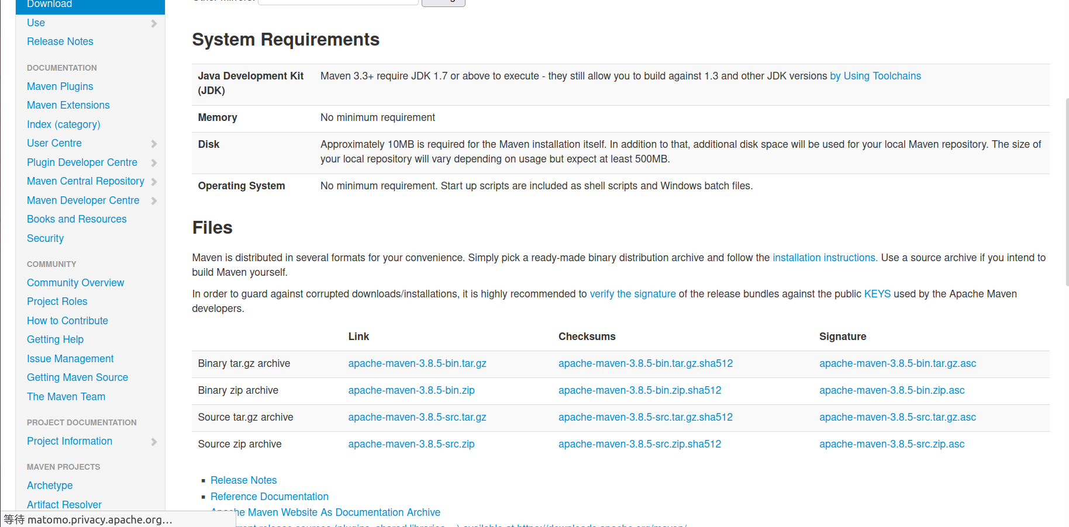Open Maven Central Repository page
Viewport: 1069px width, 527px height.
point(85,181)
